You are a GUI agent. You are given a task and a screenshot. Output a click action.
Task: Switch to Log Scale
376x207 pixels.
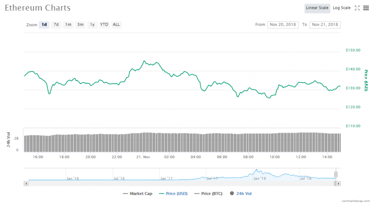pyautogui.click(x=341, y=8)
